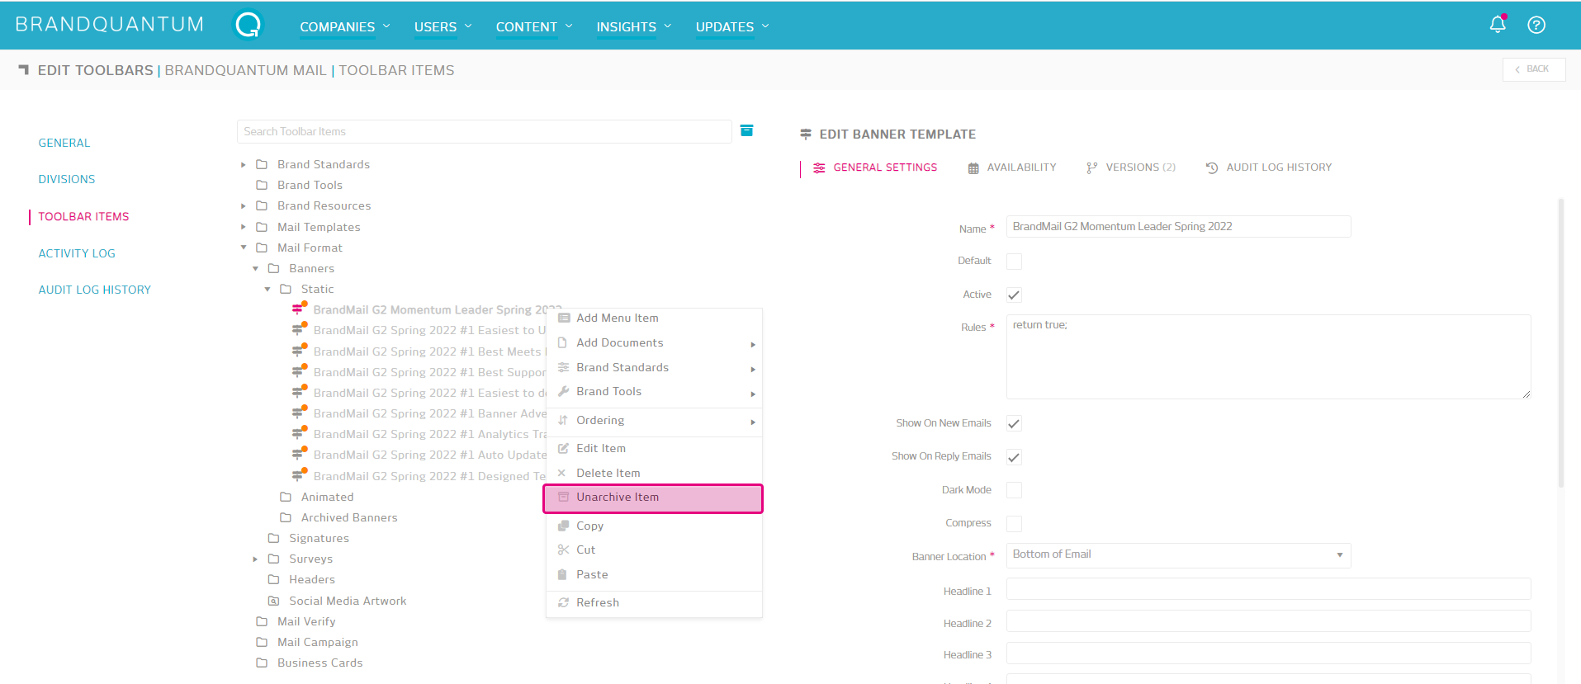Click banner icon of #1 Analytics item
The height and width of the screenshot is (684, 1581).
299,433
